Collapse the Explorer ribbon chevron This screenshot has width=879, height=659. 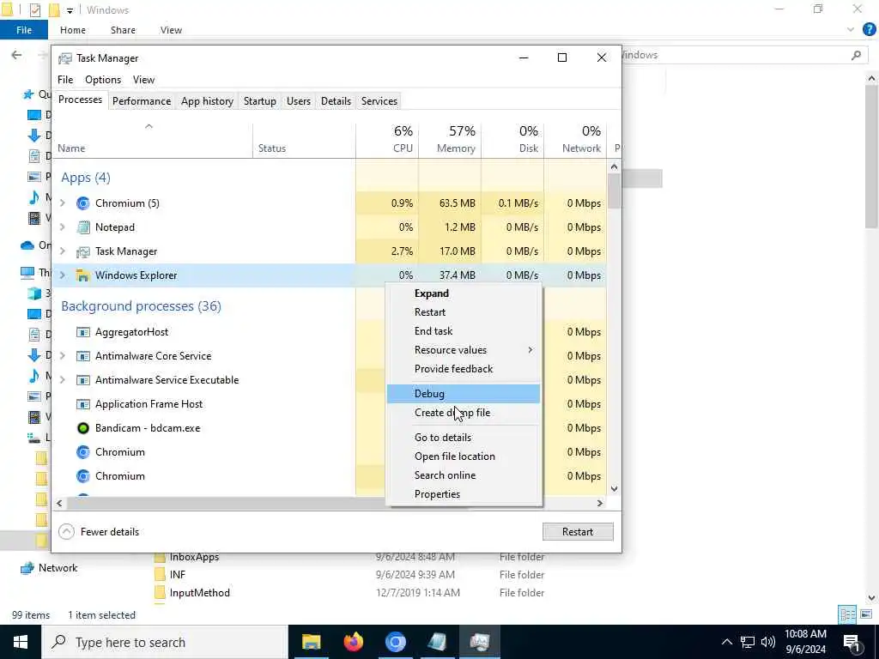pos(851,30)
